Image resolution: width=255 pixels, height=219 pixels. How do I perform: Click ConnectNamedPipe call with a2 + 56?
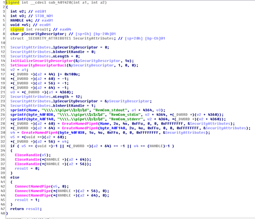(62, 191)
